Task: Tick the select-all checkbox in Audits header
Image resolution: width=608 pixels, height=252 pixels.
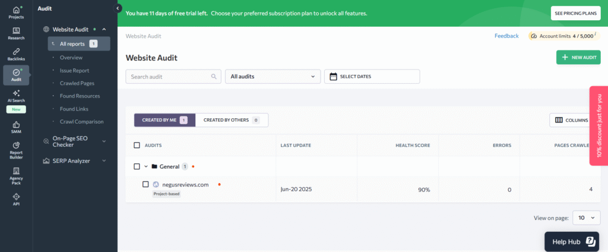Action: [137, 145]
